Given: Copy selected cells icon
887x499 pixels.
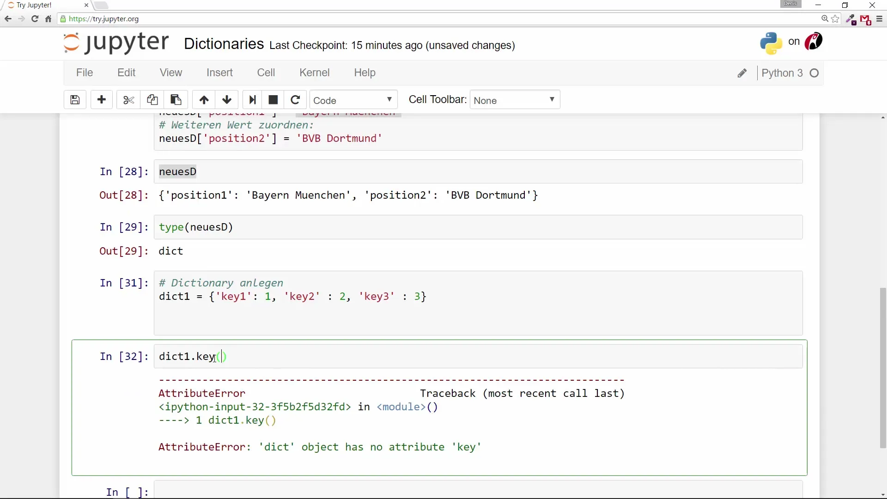Looking at the screenshot, I should [x=152, y=100].
